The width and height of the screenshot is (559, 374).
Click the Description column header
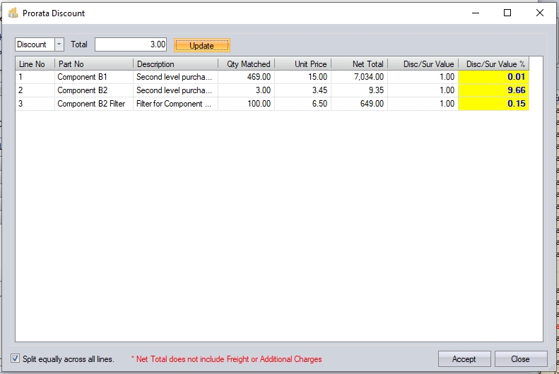[x=175, y=64]
